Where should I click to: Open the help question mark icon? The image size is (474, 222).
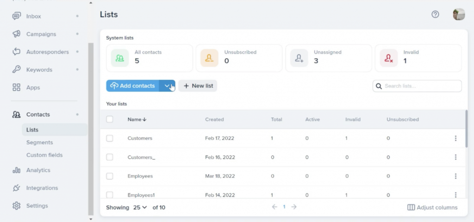(435, 14)
